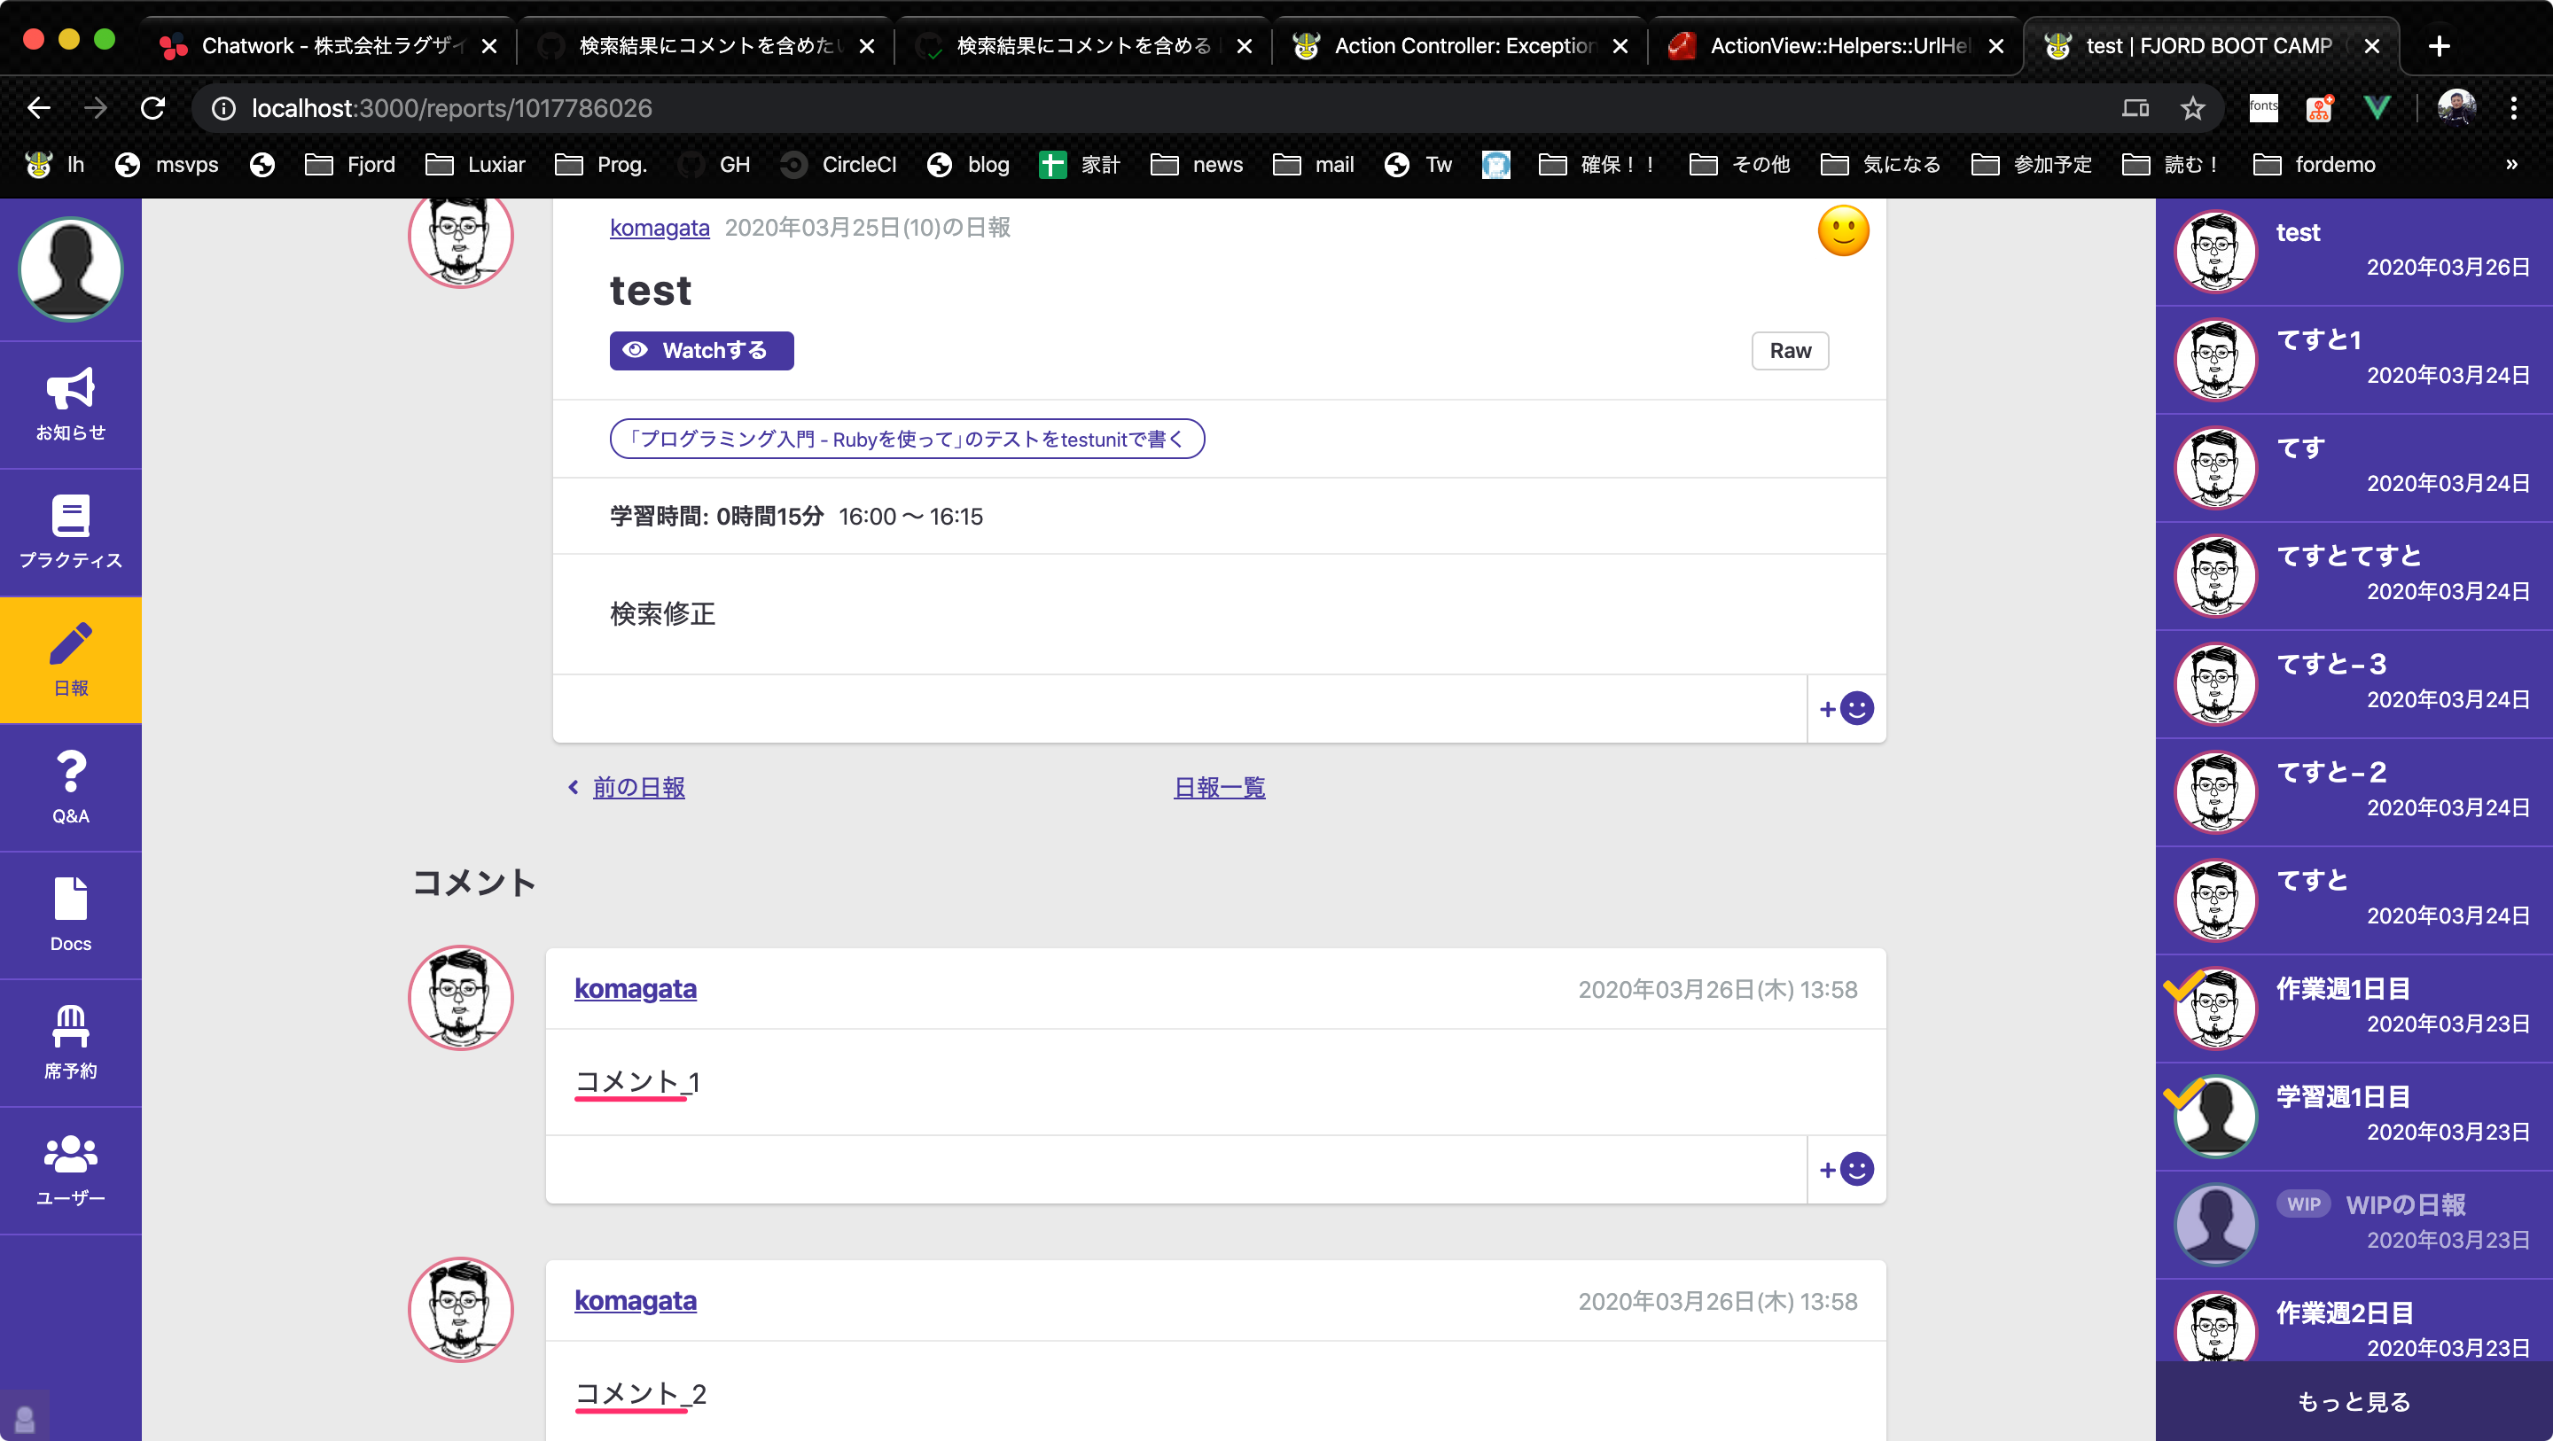Toggle the checkmark on 作業週1日目 report
2553x1441 pixels.
click(2185, 989)
